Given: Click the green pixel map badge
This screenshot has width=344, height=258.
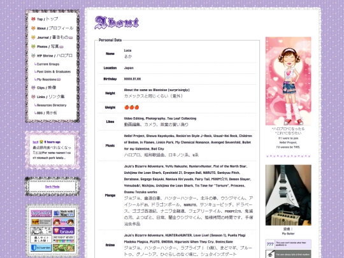Looking at the screenshot, I should tap(64, 248).
